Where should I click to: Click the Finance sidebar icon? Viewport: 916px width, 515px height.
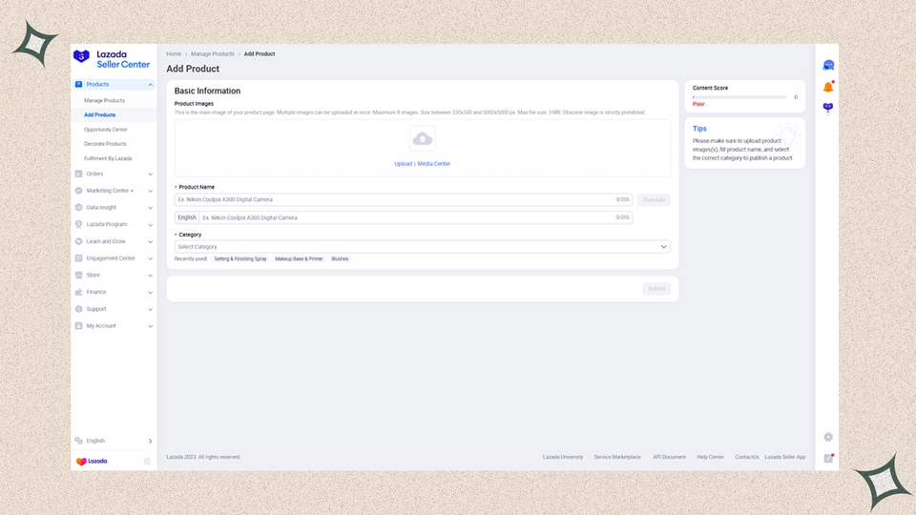(79, 292)
